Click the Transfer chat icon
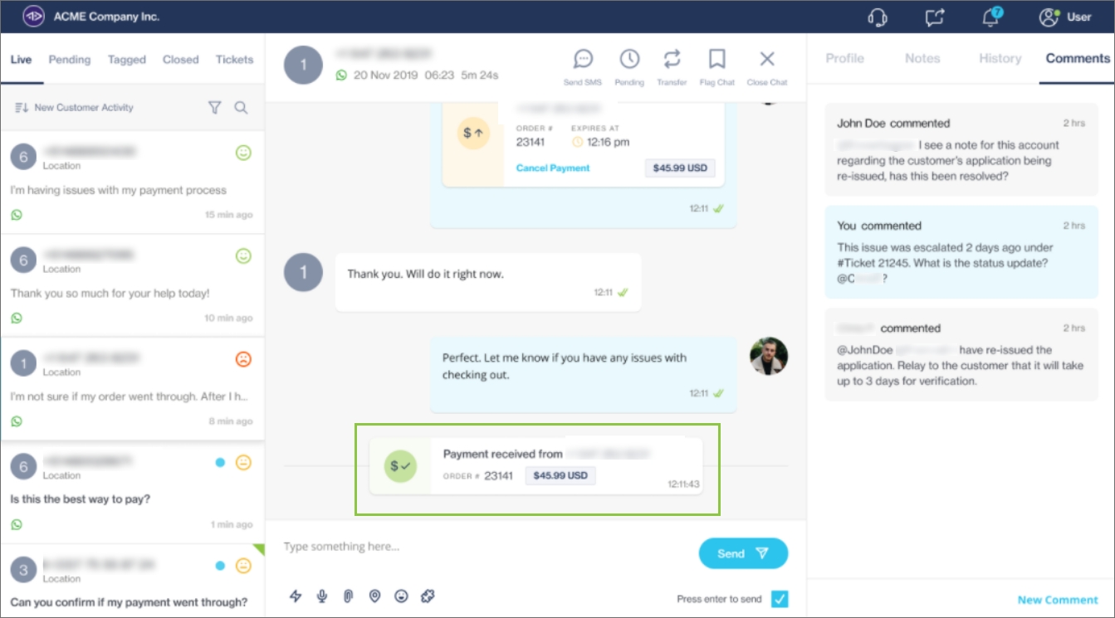Viewport: 1115px width, 618px height. coord(672,60)
